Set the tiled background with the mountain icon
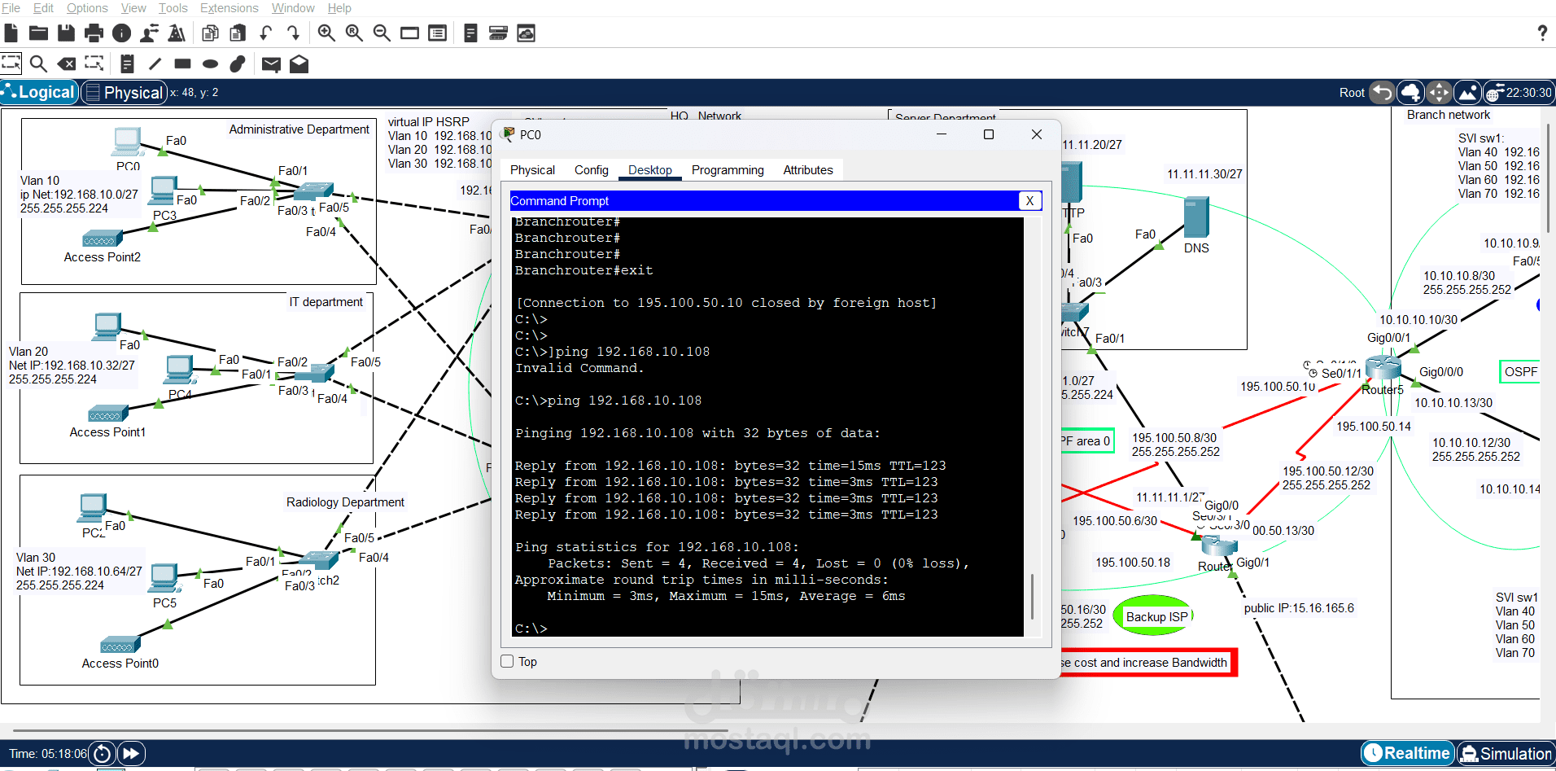This screenshot has width=1556, height=771. pos(1467,93)
